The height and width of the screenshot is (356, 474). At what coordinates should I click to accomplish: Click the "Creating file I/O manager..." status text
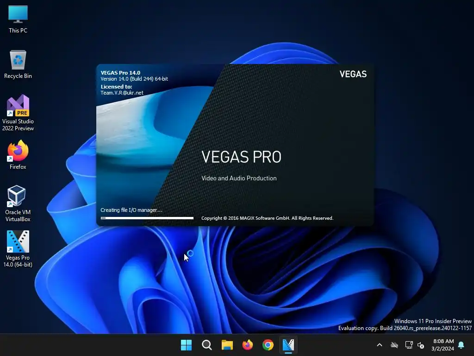[x=131, y=210]
